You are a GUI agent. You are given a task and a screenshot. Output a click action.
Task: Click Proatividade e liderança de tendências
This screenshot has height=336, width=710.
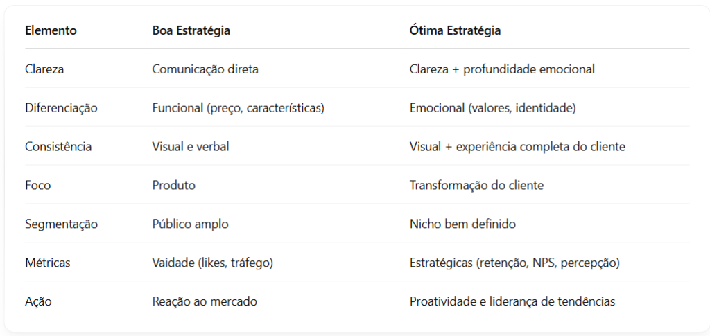[x=512, y=301]
